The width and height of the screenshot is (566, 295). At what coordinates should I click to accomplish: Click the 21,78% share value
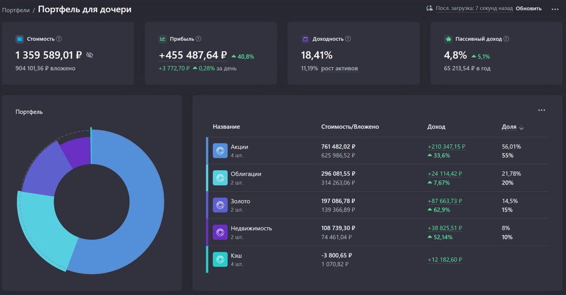[511, 173]
